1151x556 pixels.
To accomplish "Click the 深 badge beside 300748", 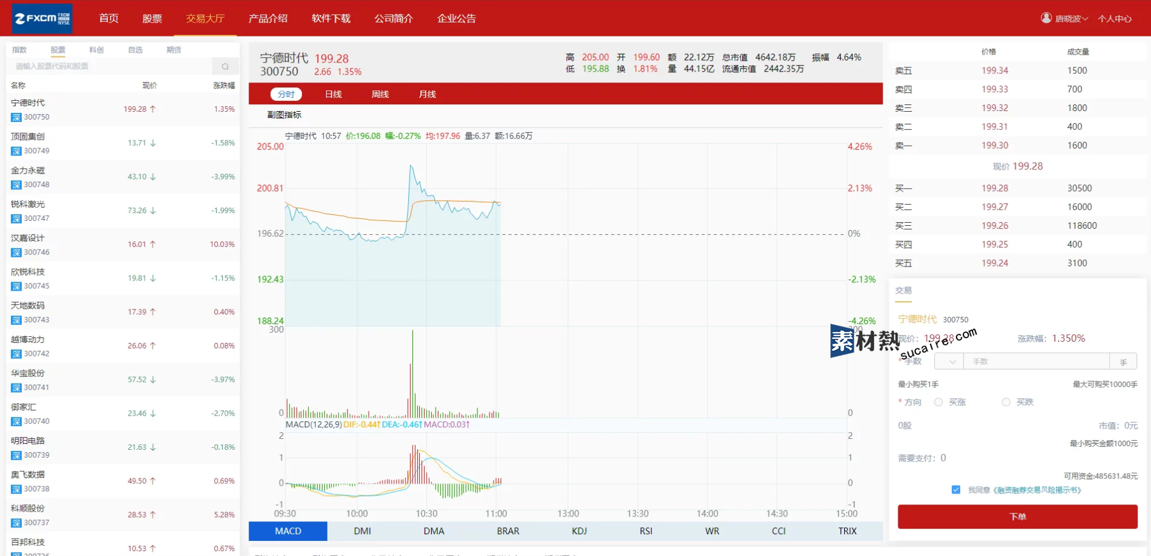I will tap(16, 185).
